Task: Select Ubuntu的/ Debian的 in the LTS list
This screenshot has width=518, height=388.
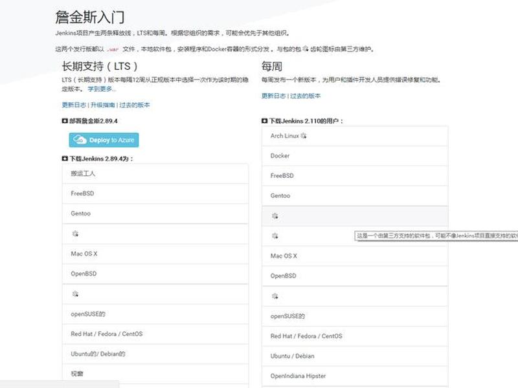Action: pyautogui.click(x=155, y=354)
